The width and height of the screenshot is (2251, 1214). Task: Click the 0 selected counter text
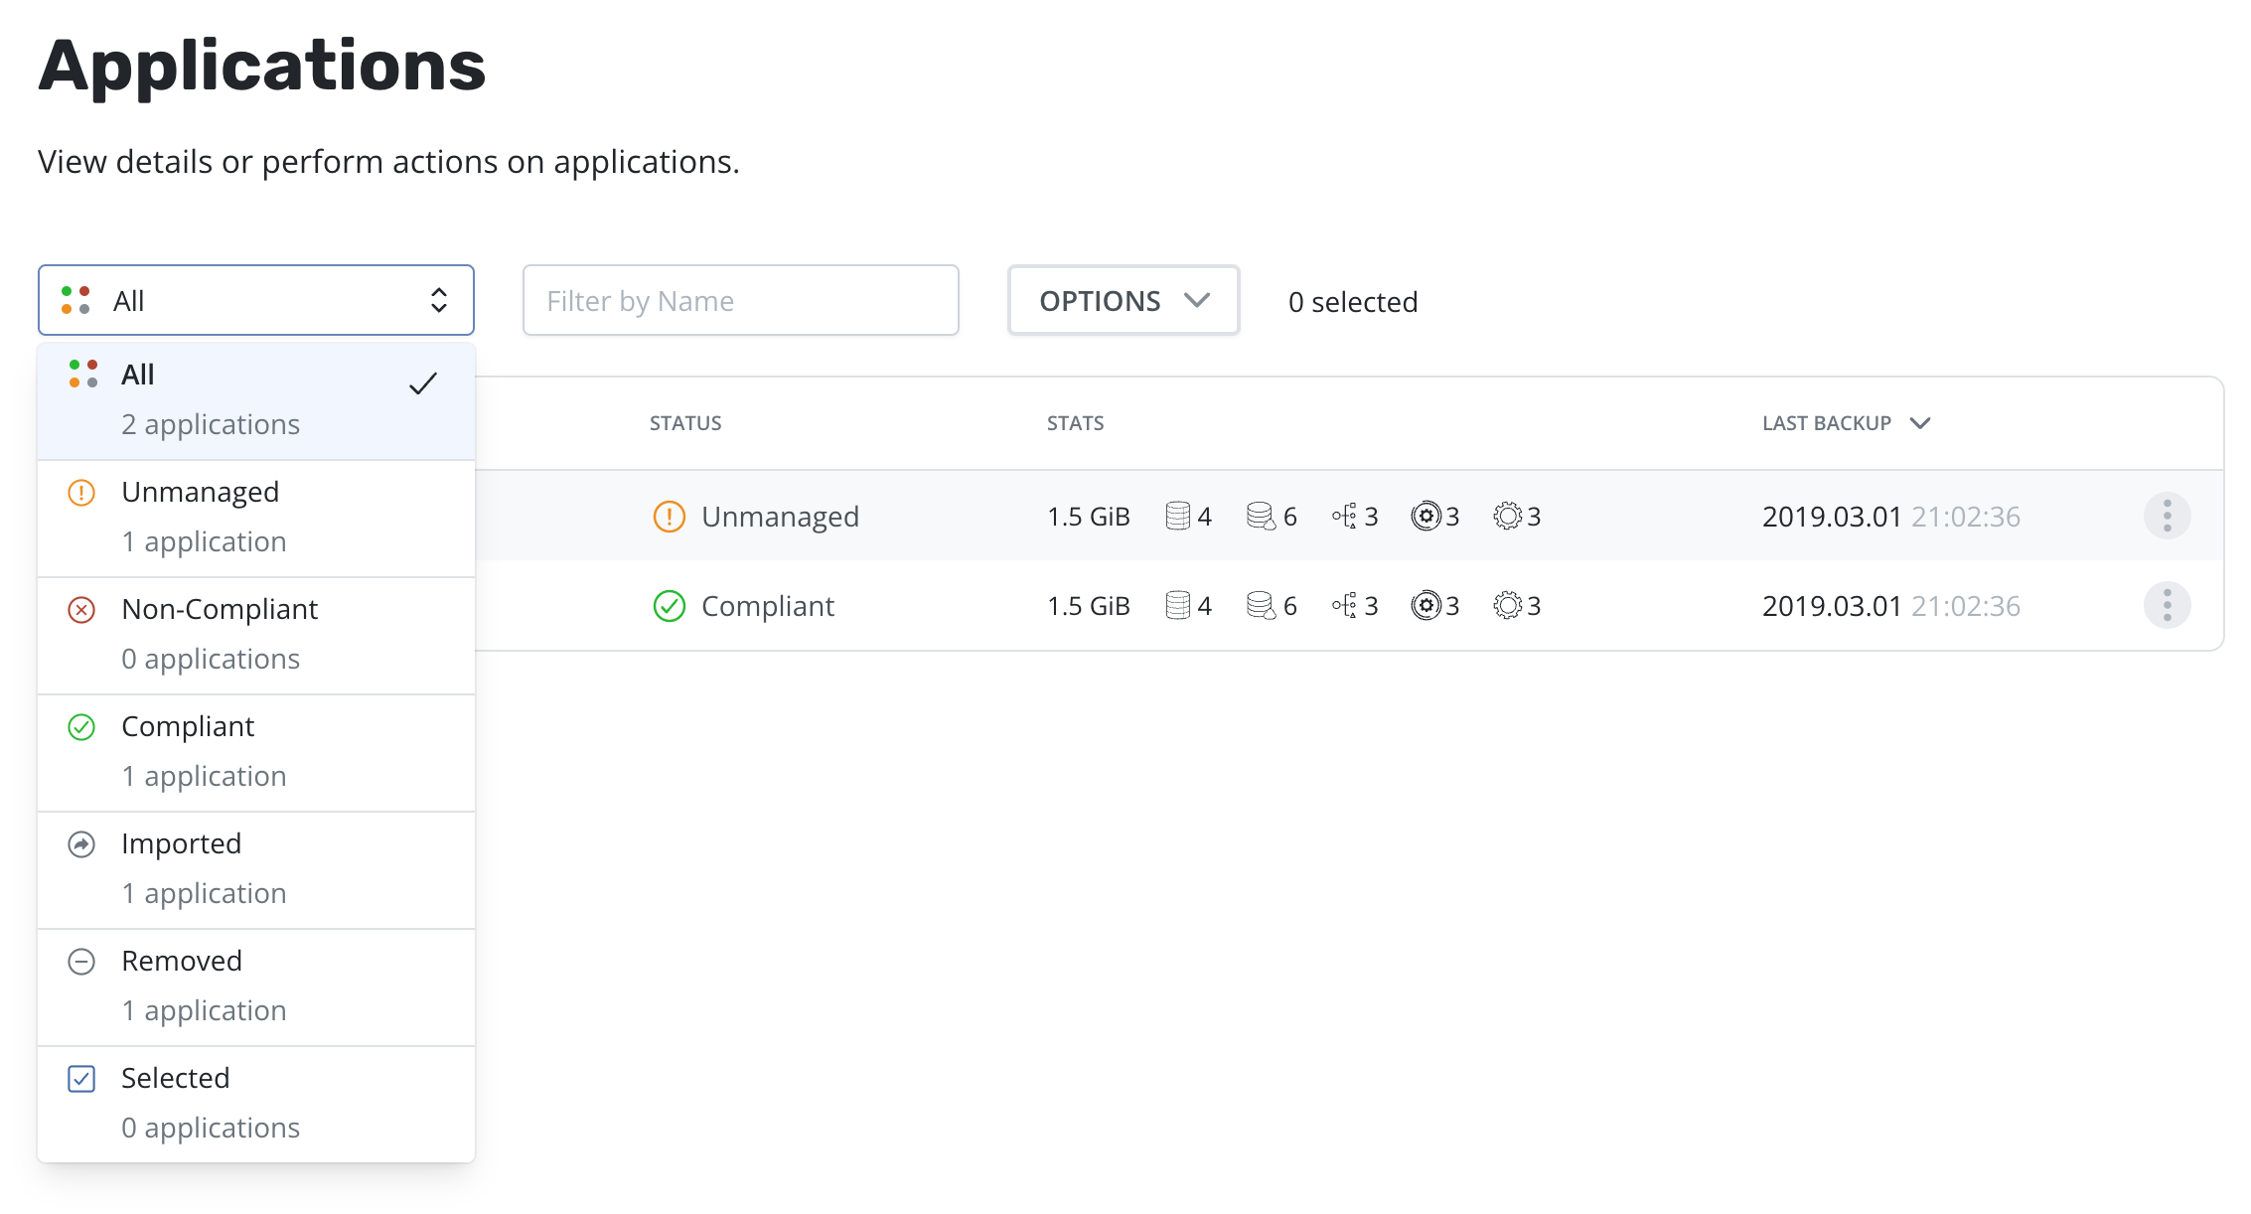[x=1353, y=302]
